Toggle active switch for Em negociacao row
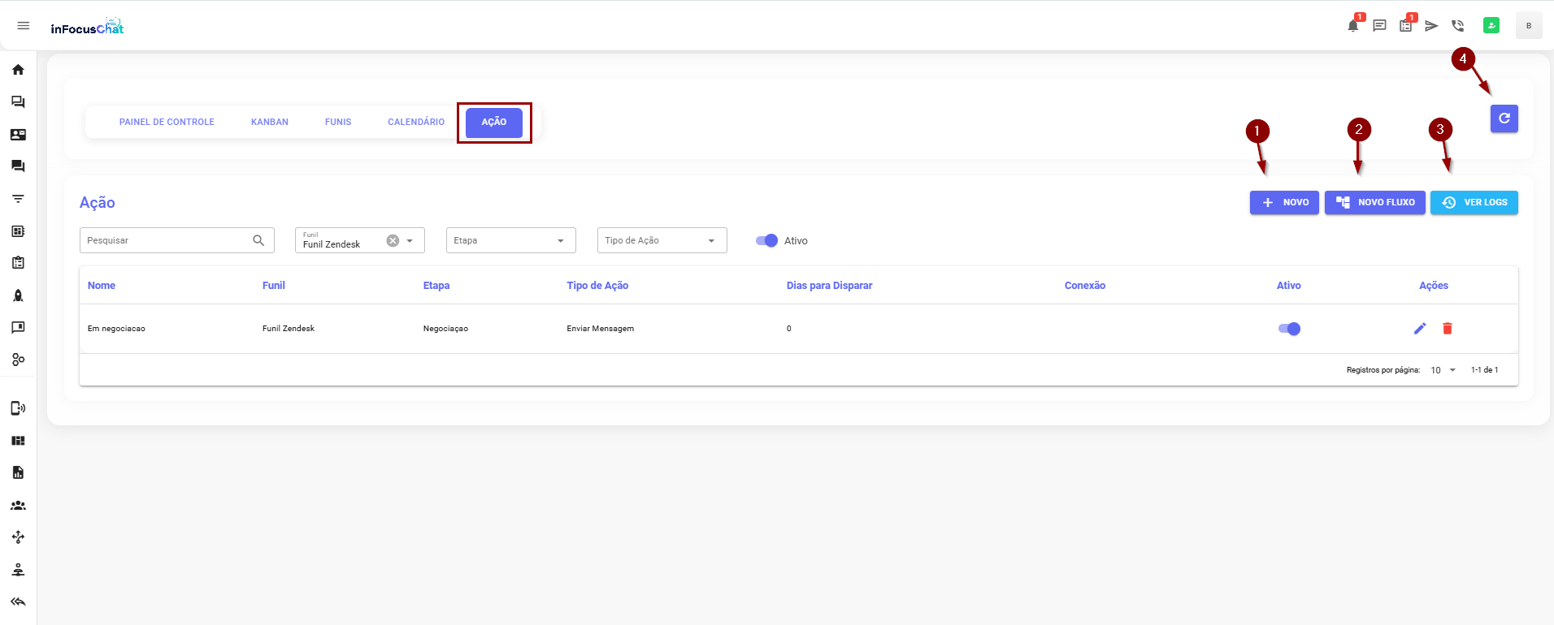The image size is (1554, 625). click(x=1289, y=329)
